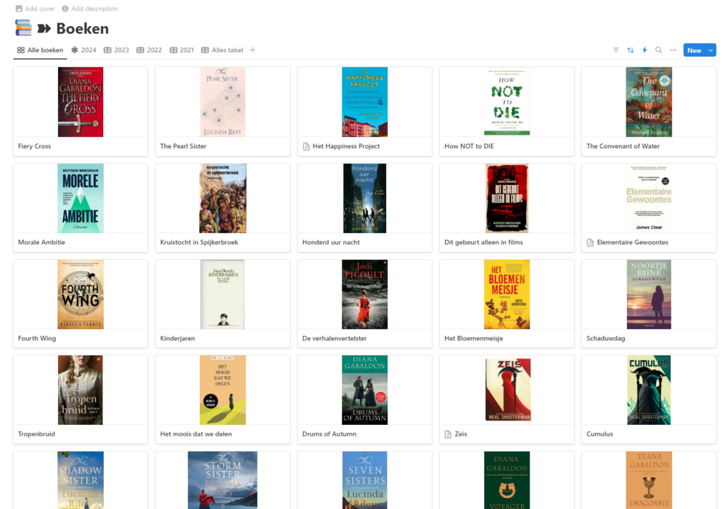Click The Convenant of Water title
This screenshot has height=509, width=723.
(x=623, y=146)
